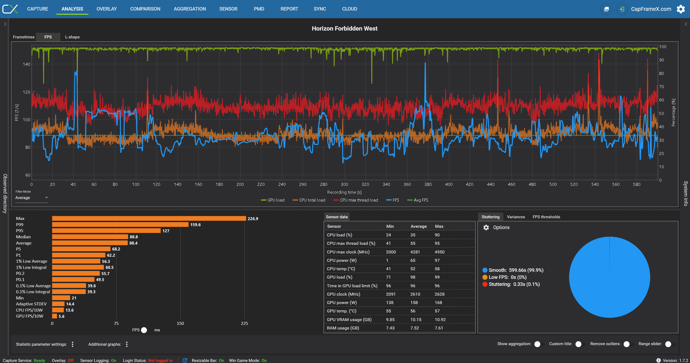Click the Sensor column header

334,226
